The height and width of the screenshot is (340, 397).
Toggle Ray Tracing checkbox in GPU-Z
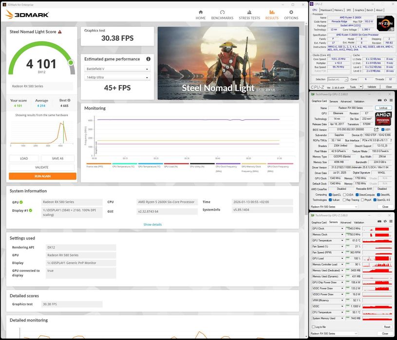pyautogui.click(x=344, y=200)
